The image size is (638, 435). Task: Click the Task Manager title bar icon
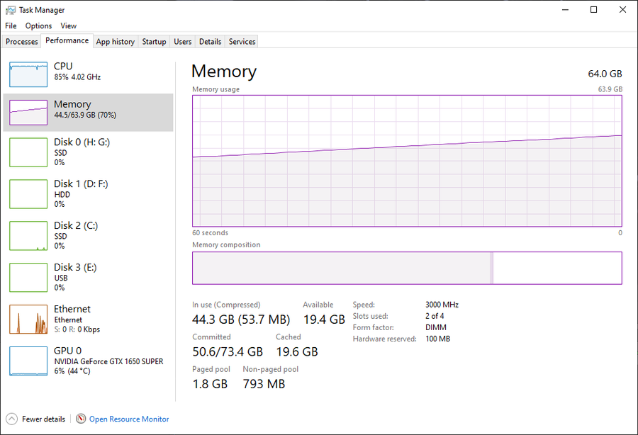11,10
